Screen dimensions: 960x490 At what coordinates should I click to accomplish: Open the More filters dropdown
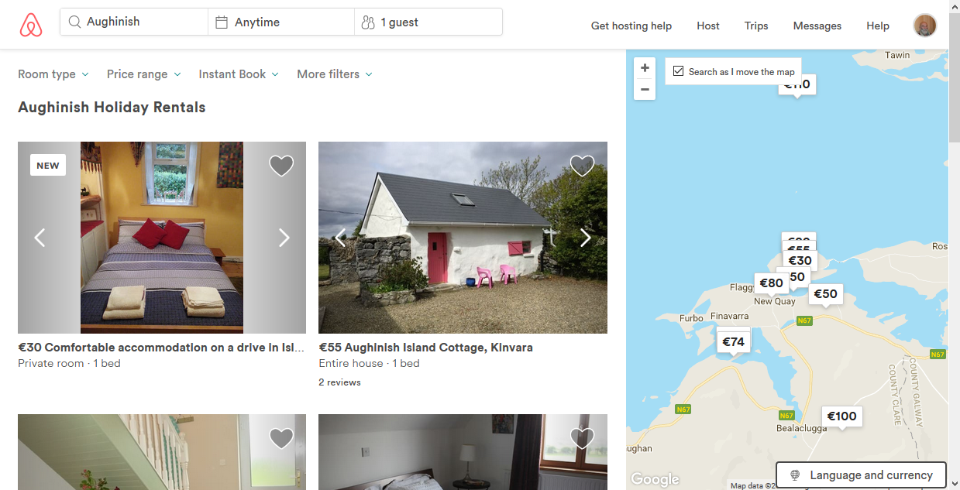[x=334, y=74]
